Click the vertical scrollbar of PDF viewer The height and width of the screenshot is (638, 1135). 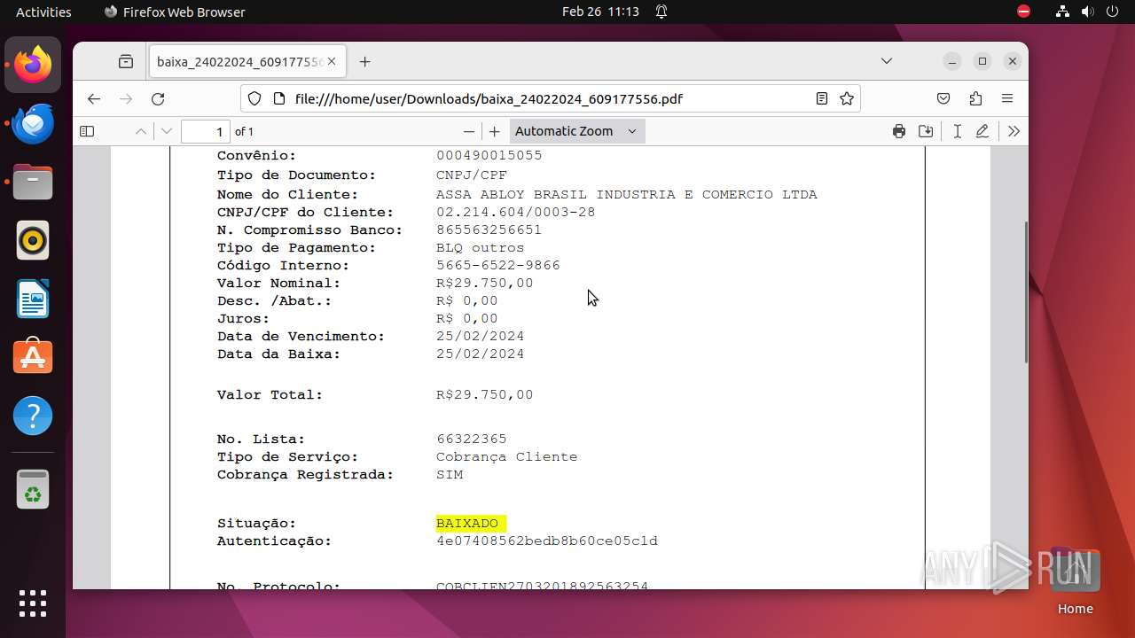tap(1026, 292)
